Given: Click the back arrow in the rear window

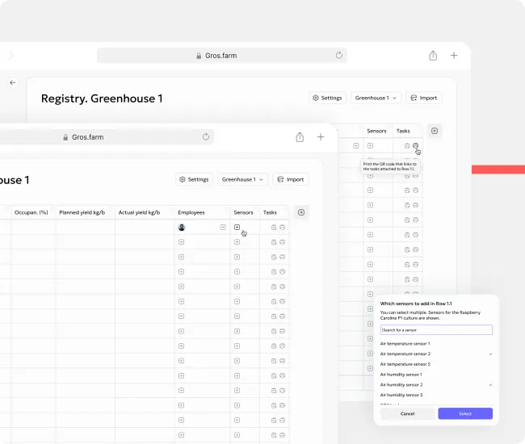Looking at the screenshot, I should [12, 82].
